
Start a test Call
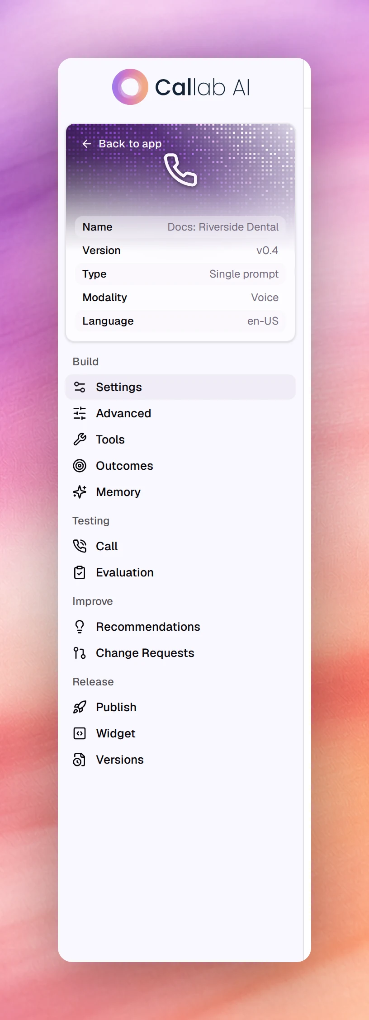click(180, 546)
